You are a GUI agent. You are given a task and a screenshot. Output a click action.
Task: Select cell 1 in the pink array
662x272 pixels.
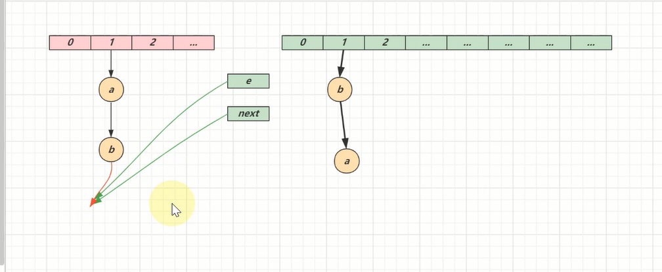coord(112,43)
